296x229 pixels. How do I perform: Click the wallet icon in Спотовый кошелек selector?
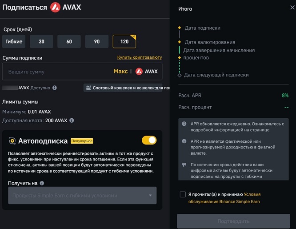[89, 88]
